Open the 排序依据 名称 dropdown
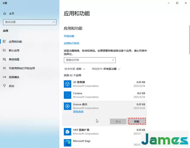This screenshot has width=190, height=148. (75, 69)
